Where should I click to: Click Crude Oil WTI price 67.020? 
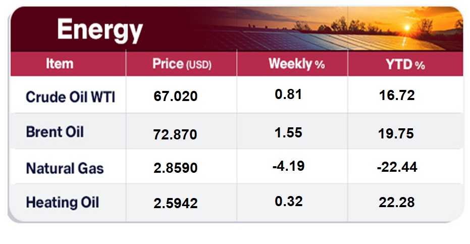click(176, 96)
